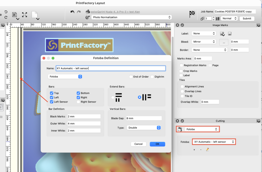Disable the Left Sensor checkbox
The height and width of the screenshot is (172, 262).
pyautogui.click(x=52, y=102)
